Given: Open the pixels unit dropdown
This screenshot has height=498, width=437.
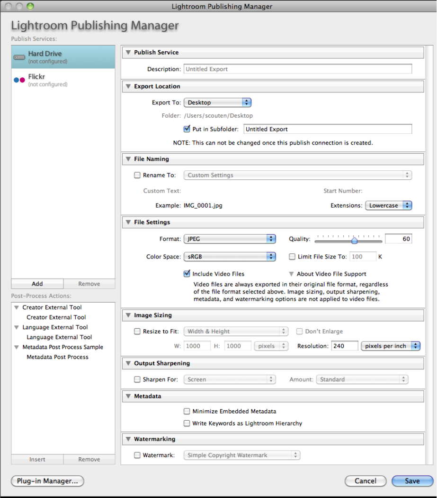Looking at the screenshot, I should (271, 346).
